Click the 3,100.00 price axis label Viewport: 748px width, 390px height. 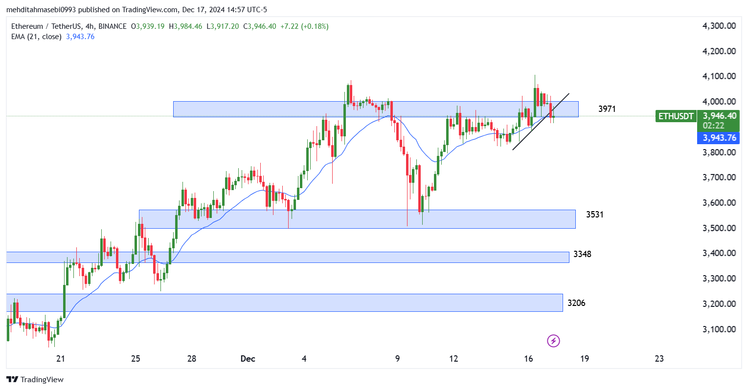[x=719, y=329]
